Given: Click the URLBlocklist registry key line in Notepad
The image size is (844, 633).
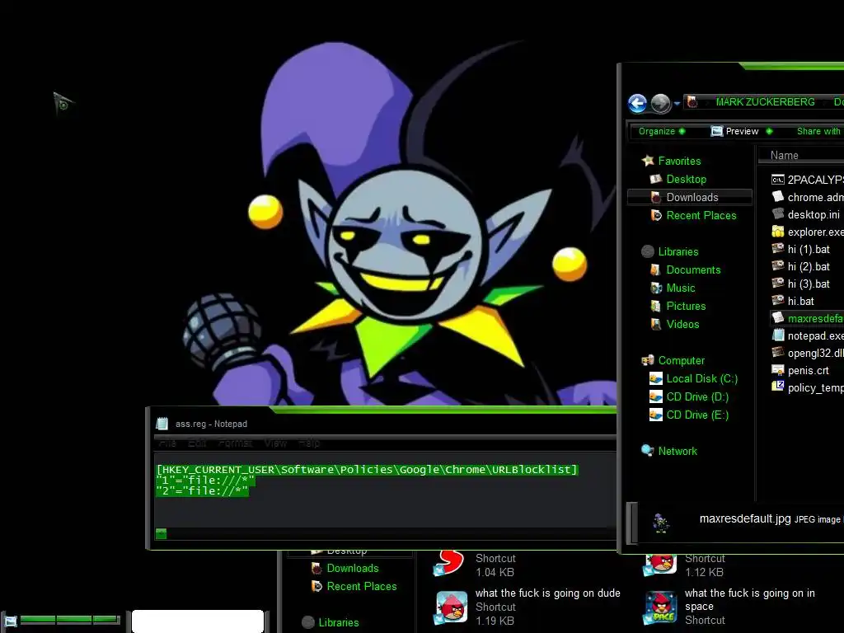Looking at the screenshot, I should [367, 469].
